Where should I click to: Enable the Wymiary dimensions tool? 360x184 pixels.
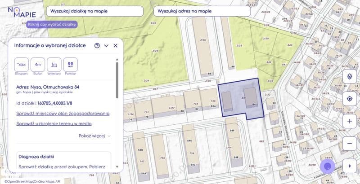pyautogui.click(x=54, y=65)
